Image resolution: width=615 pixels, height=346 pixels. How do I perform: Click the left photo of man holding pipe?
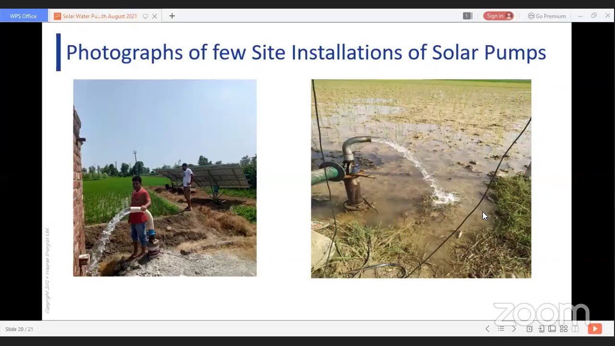[x=165, y=178]
